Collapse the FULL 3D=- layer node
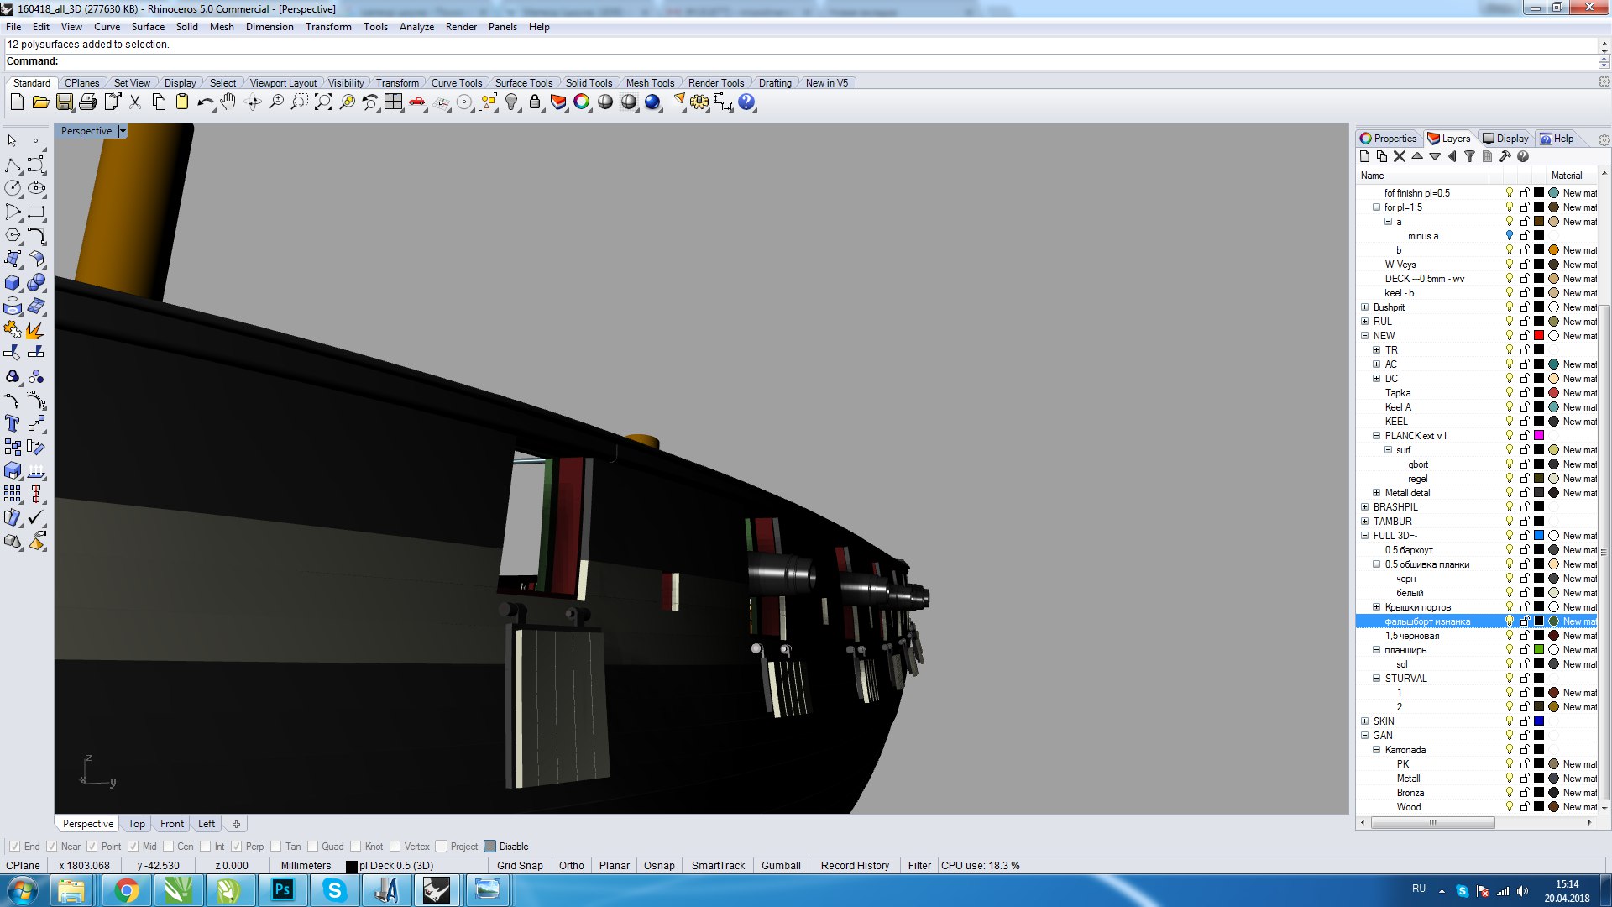 point(1364,536)
